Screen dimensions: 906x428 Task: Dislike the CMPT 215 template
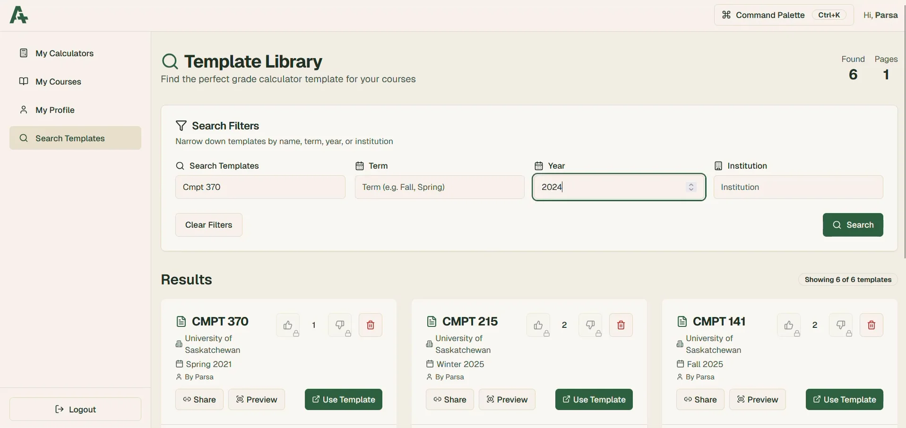tap(590, 325)
